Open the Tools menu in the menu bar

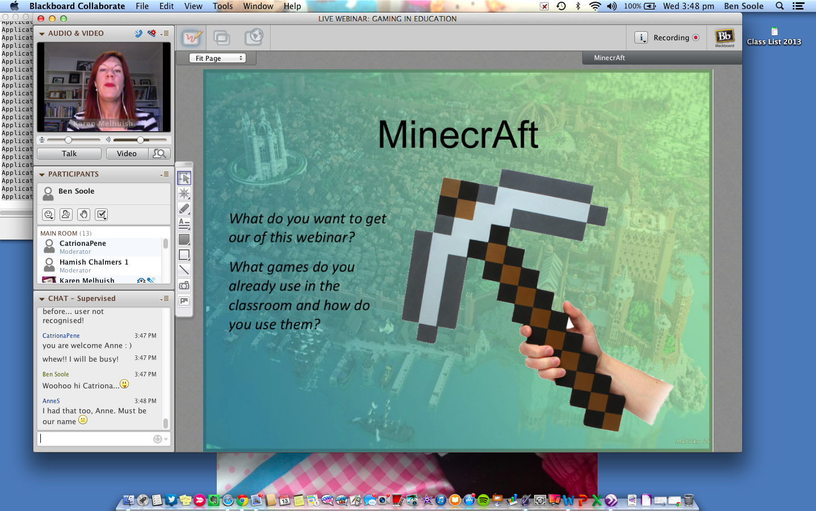[x=222, y=6]
